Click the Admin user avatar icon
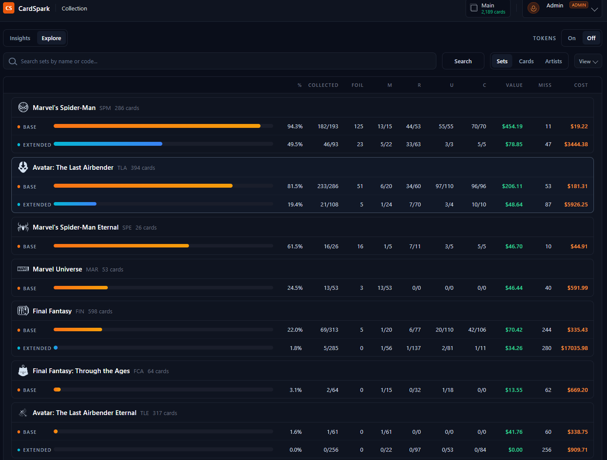Image resolution: width=607 pixels, height=460 pixels. (x=533, y=8)
